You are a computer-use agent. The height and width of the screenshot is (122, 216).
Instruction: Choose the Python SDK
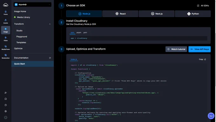coord(193,14)
